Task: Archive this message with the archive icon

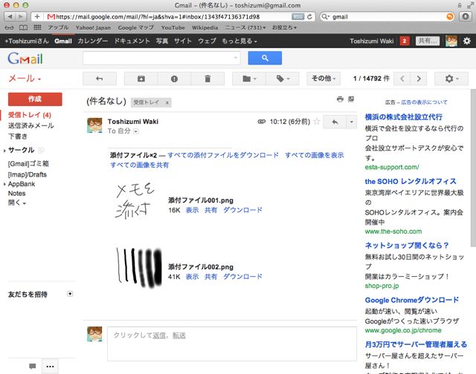Action: [141, 79]
